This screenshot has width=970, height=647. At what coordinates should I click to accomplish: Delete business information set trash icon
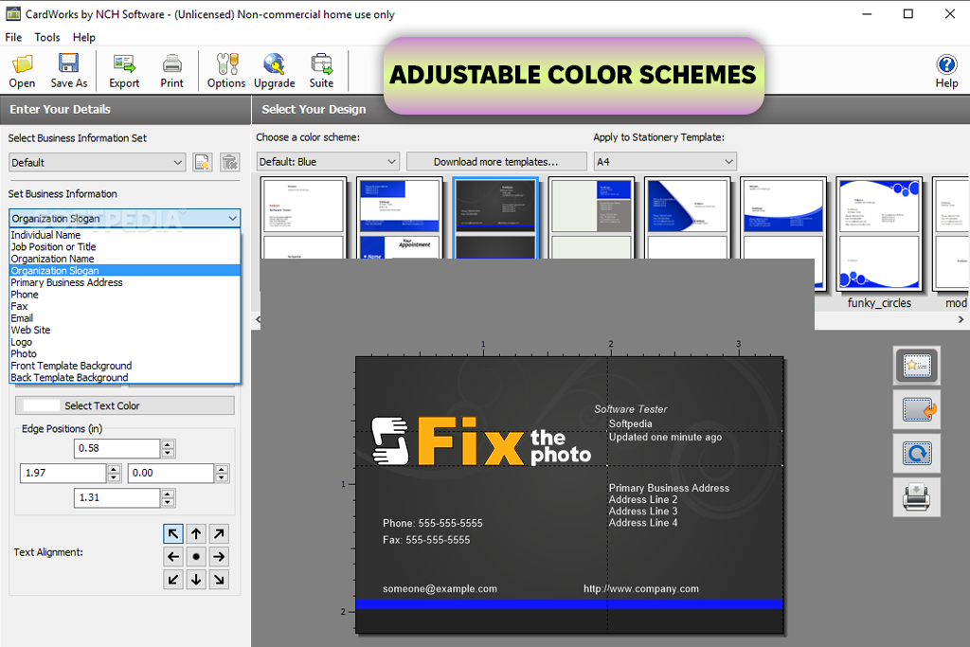229,162
